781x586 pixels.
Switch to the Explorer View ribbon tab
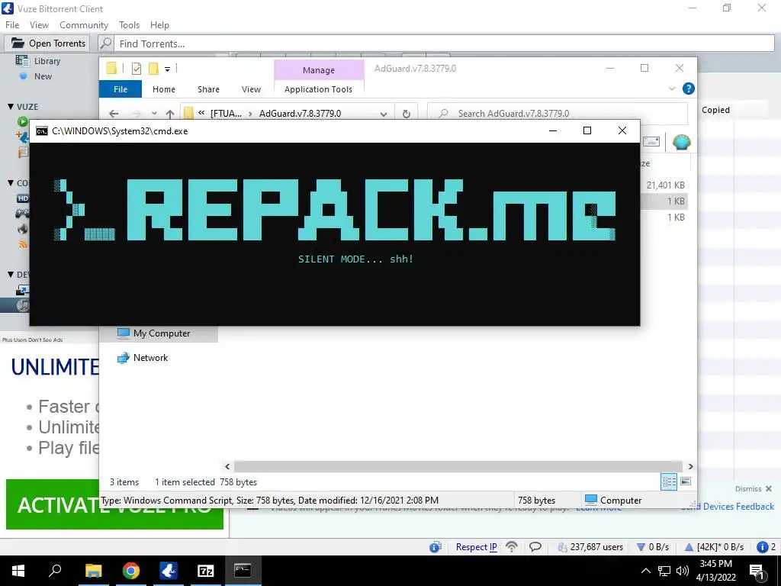click(251, 89)
